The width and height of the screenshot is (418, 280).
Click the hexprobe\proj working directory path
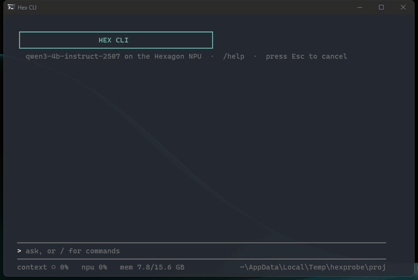point(313,267)
